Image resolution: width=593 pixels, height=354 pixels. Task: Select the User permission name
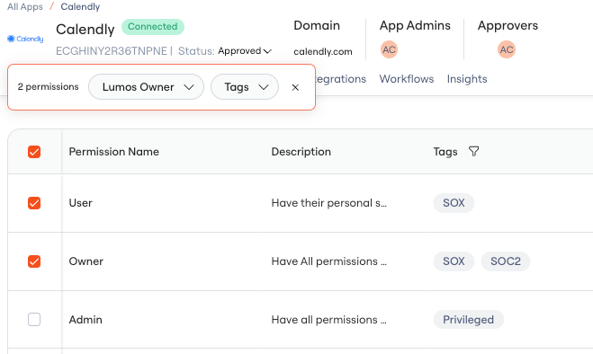pyautogui.click(x=81, y=203)
